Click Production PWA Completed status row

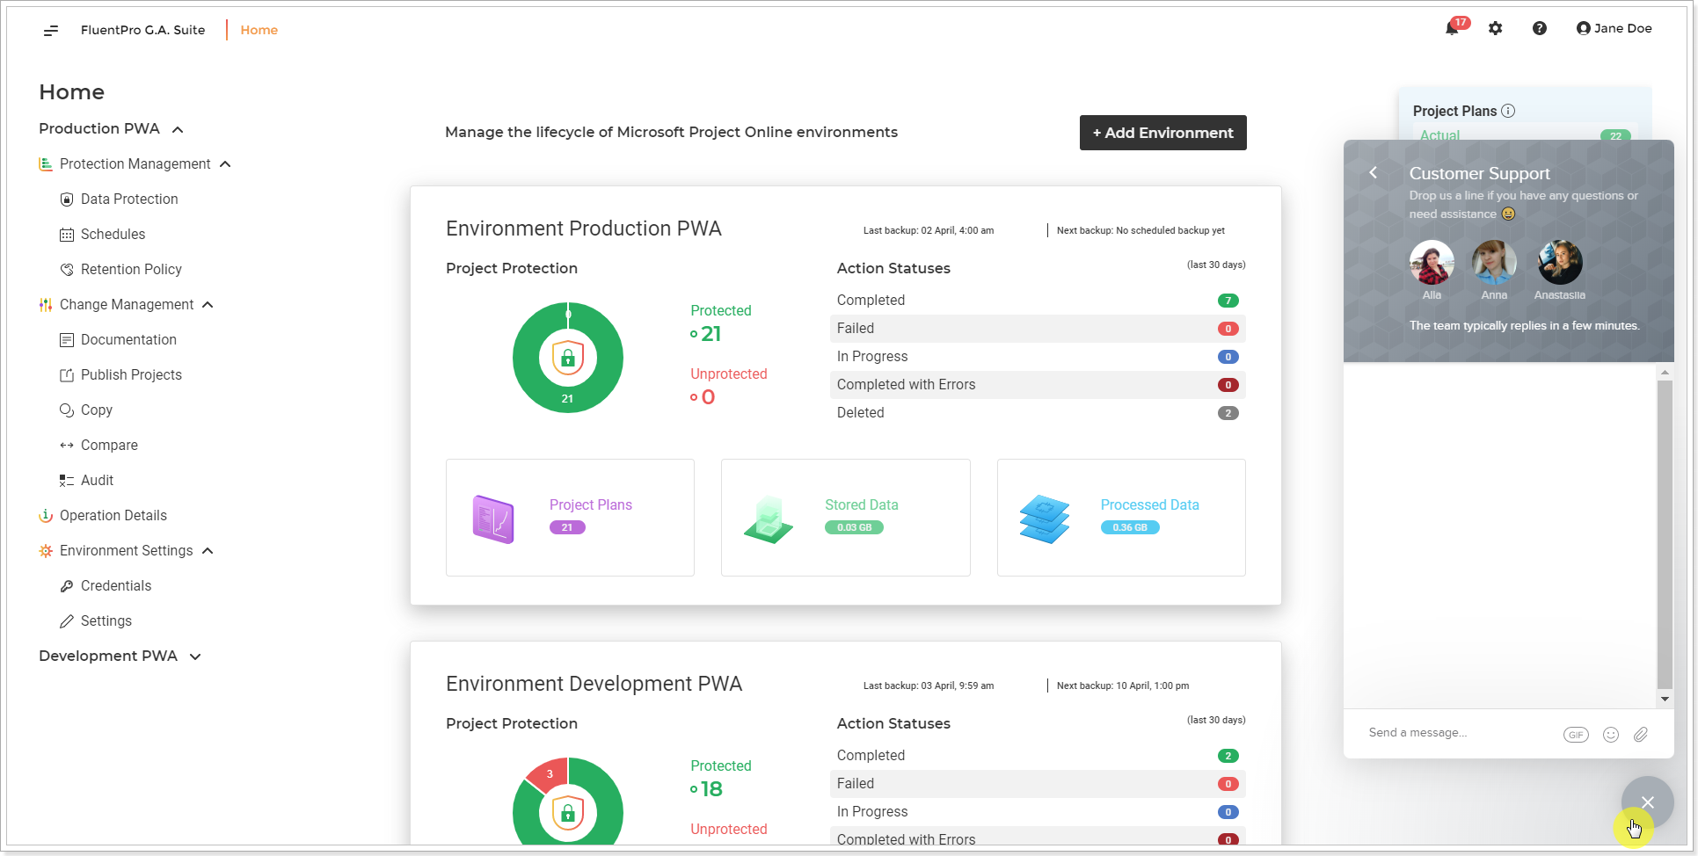(x=1038, y=301)
